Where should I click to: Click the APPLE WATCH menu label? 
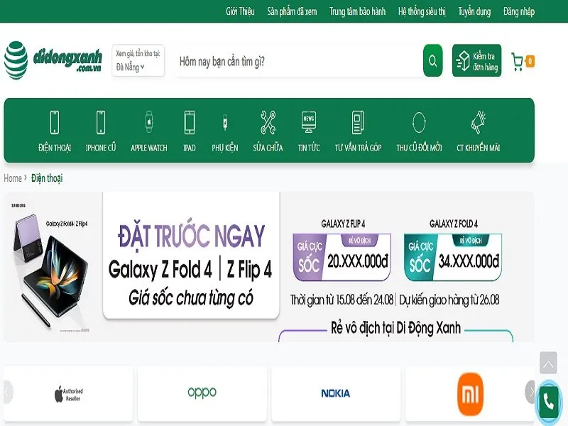click(x=149, y=148)
